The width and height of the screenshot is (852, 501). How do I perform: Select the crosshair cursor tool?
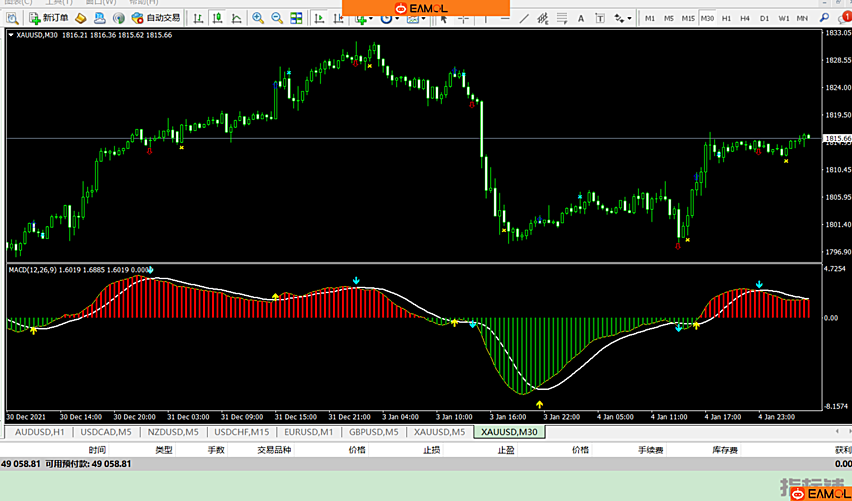click(x=464, y=19)
